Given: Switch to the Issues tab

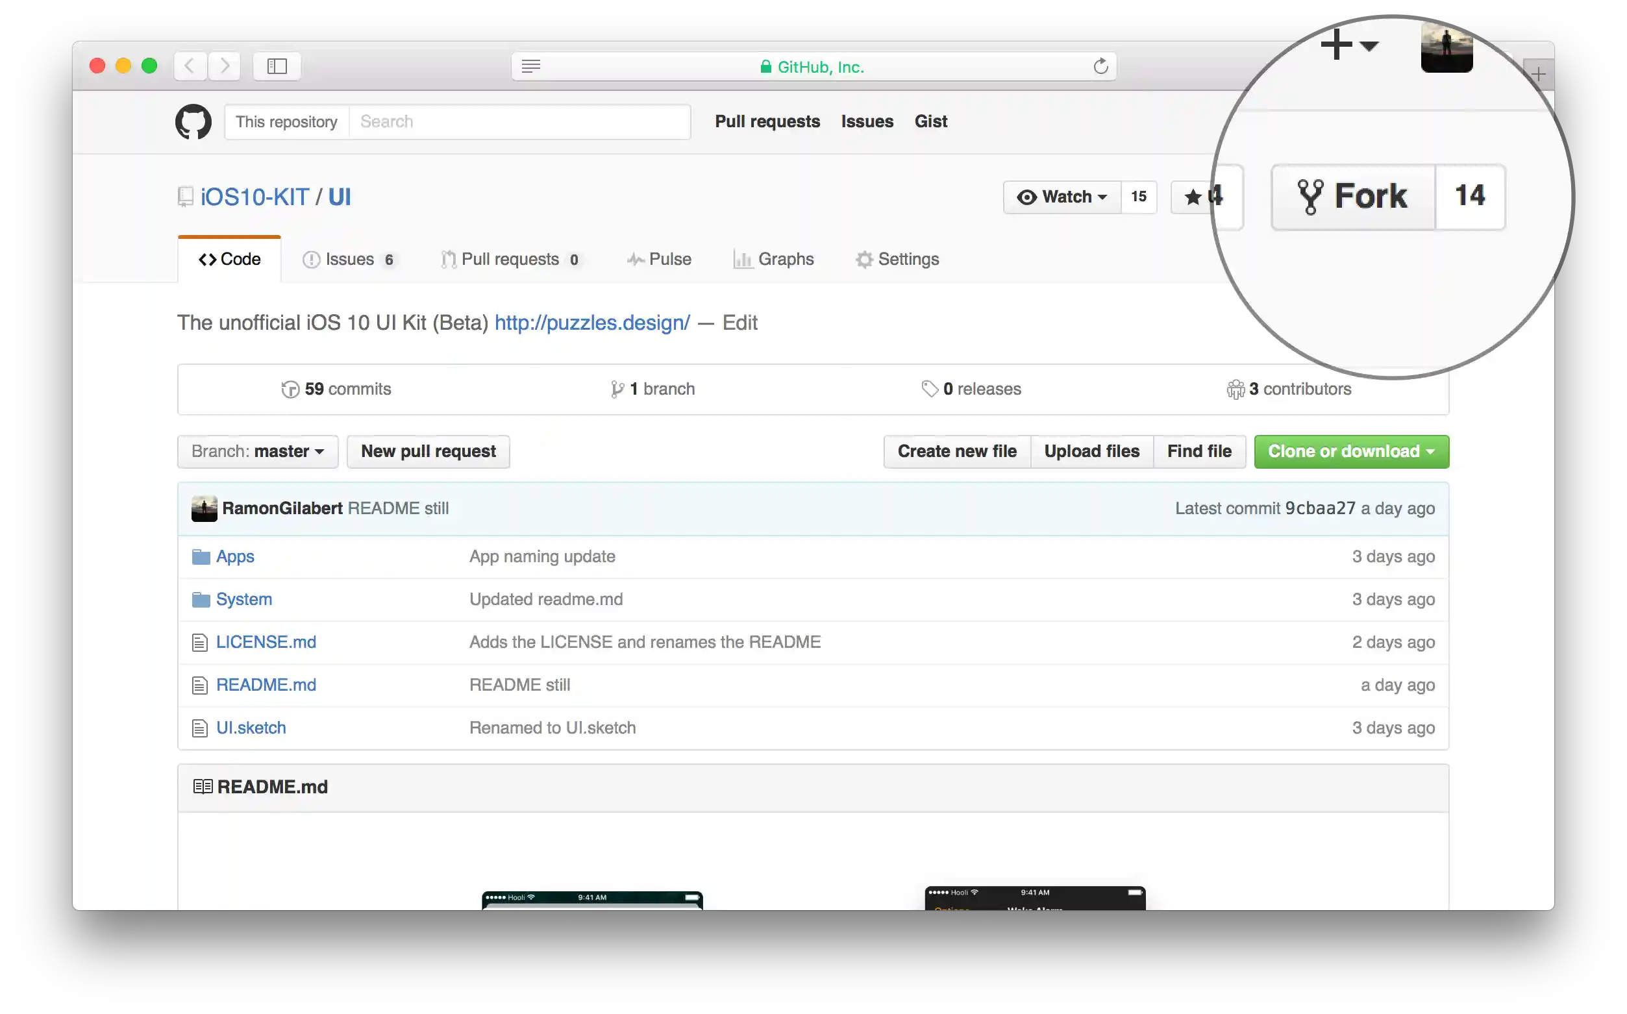Looking at the screenshot, I should coord(349,260).
